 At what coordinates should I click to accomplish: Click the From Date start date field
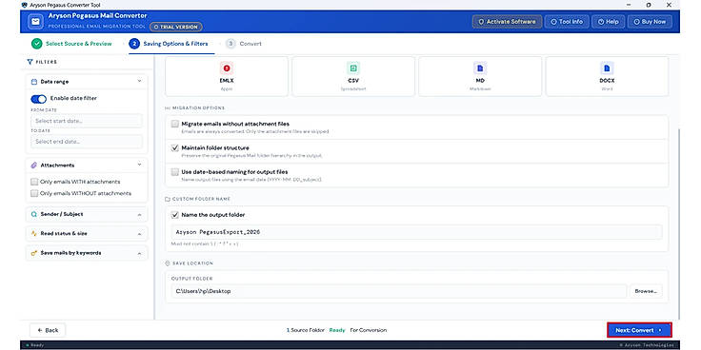click(x=87, y=121)
